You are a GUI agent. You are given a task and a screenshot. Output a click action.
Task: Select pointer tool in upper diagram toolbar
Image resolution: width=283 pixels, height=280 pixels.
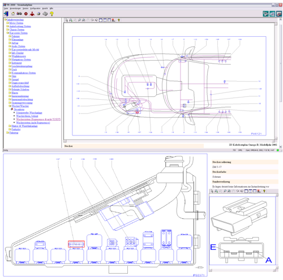[x=66, y=20]
